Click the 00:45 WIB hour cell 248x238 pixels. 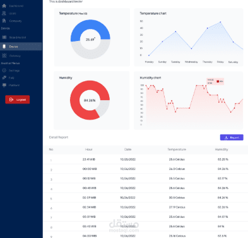(x=90, y=188)
